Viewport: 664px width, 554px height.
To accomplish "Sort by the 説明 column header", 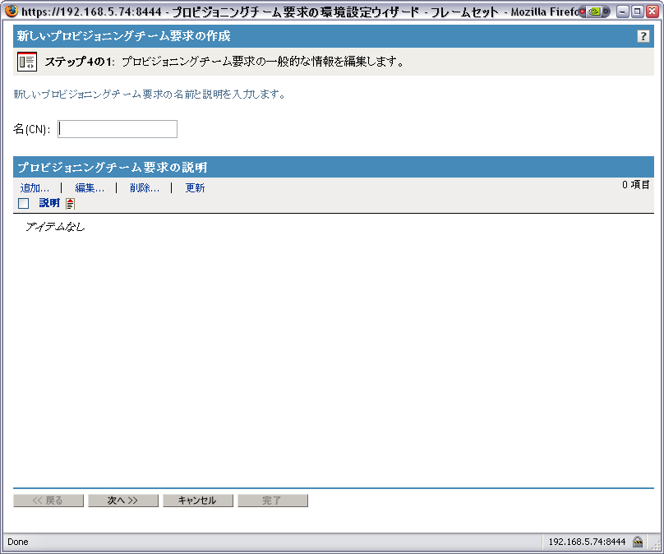I will pos(49,203).
